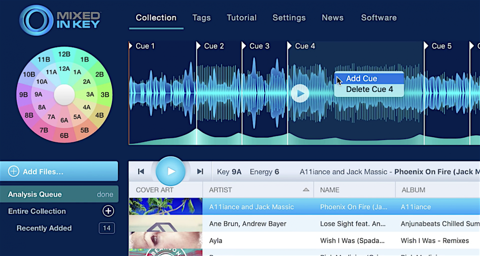Open the Settings tab
The height and width of the screenshot is (256, 480).
pos(289,18)
